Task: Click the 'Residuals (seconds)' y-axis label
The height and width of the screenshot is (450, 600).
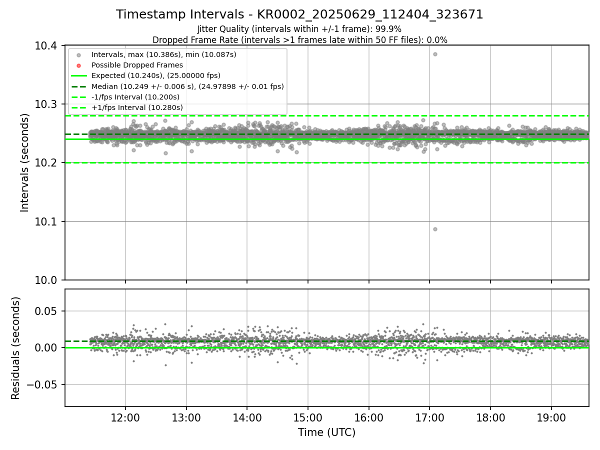Action: pyautogui.click(x=16, y=348)
